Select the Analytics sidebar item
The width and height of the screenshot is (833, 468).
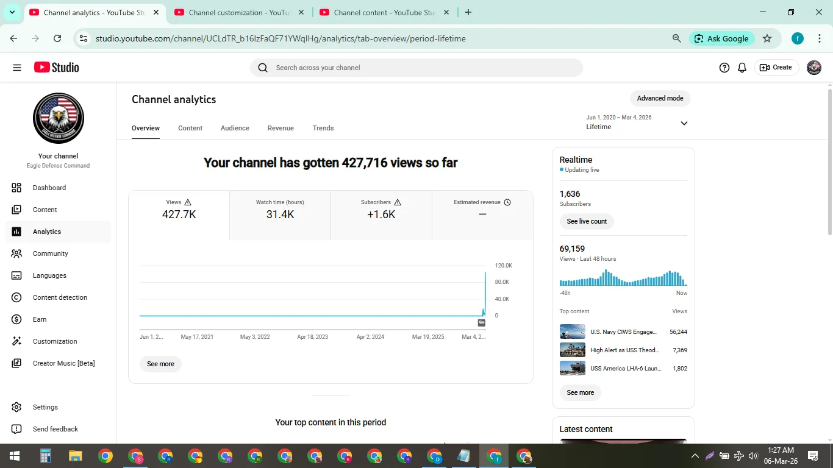(x=58, y=232)
